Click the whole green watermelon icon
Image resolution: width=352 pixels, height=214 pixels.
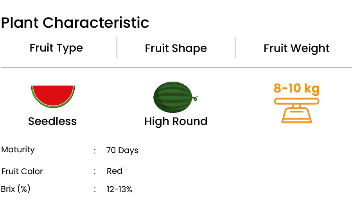[176, 97]
